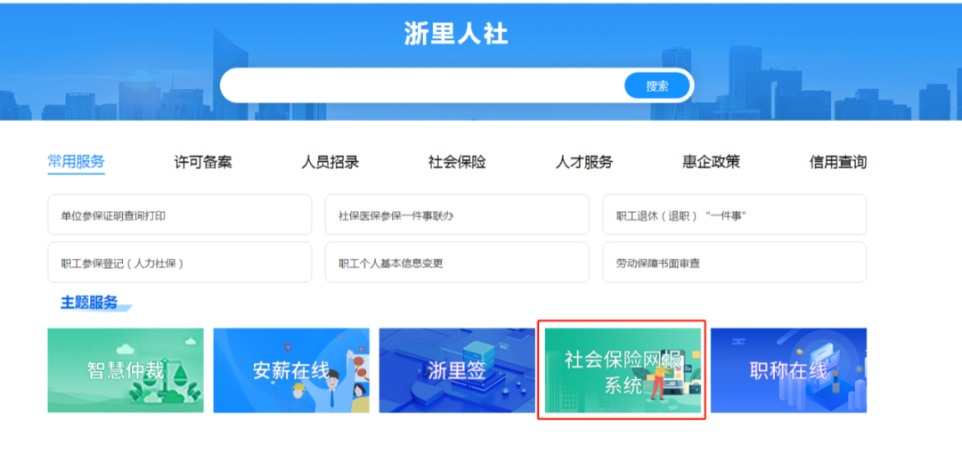The width and height of the screenshot is (962, 461).
Task: Open 社保医保参保一件事联办 service
Action: [x=457, y=214]
